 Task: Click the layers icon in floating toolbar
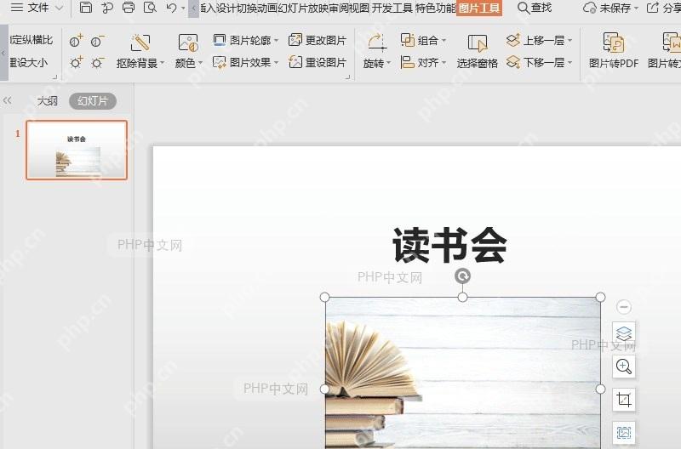point(624,333)
